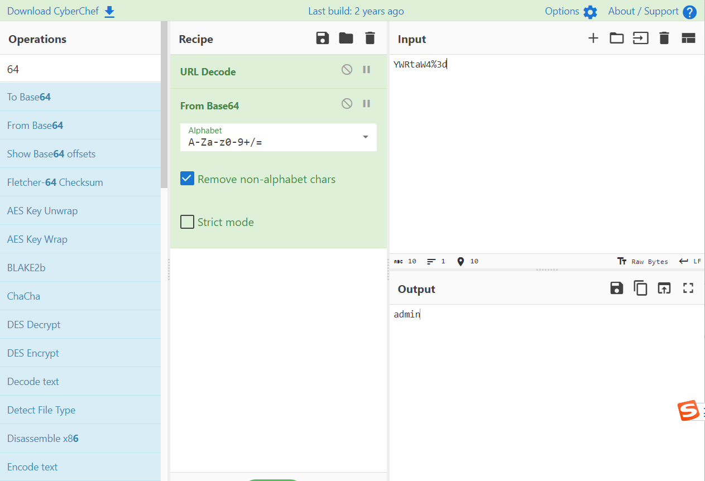Image resolution: width=705 pixels, height=481 pixels.
Task: Uncheck Remove non-alphabet chars
Action: coord(187,179)
